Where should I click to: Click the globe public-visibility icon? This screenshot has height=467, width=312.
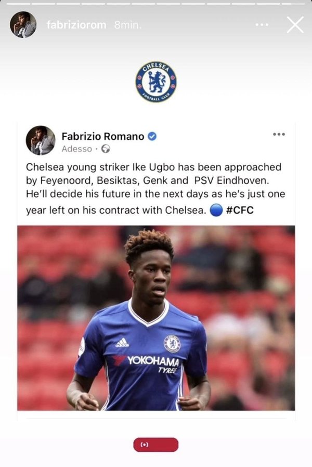(106, 149)
